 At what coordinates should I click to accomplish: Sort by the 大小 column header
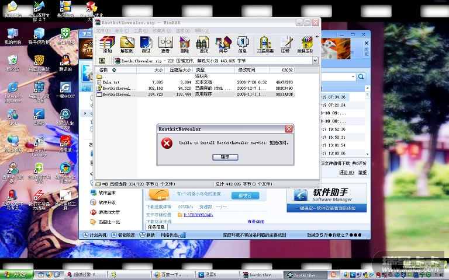point(150,70)
